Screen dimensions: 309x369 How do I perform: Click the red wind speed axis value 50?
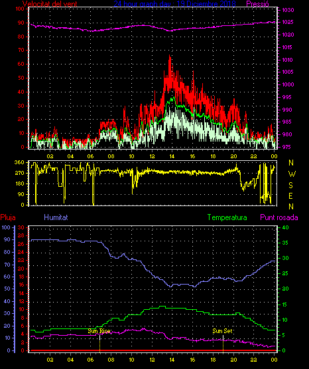[x=21, y=78]
